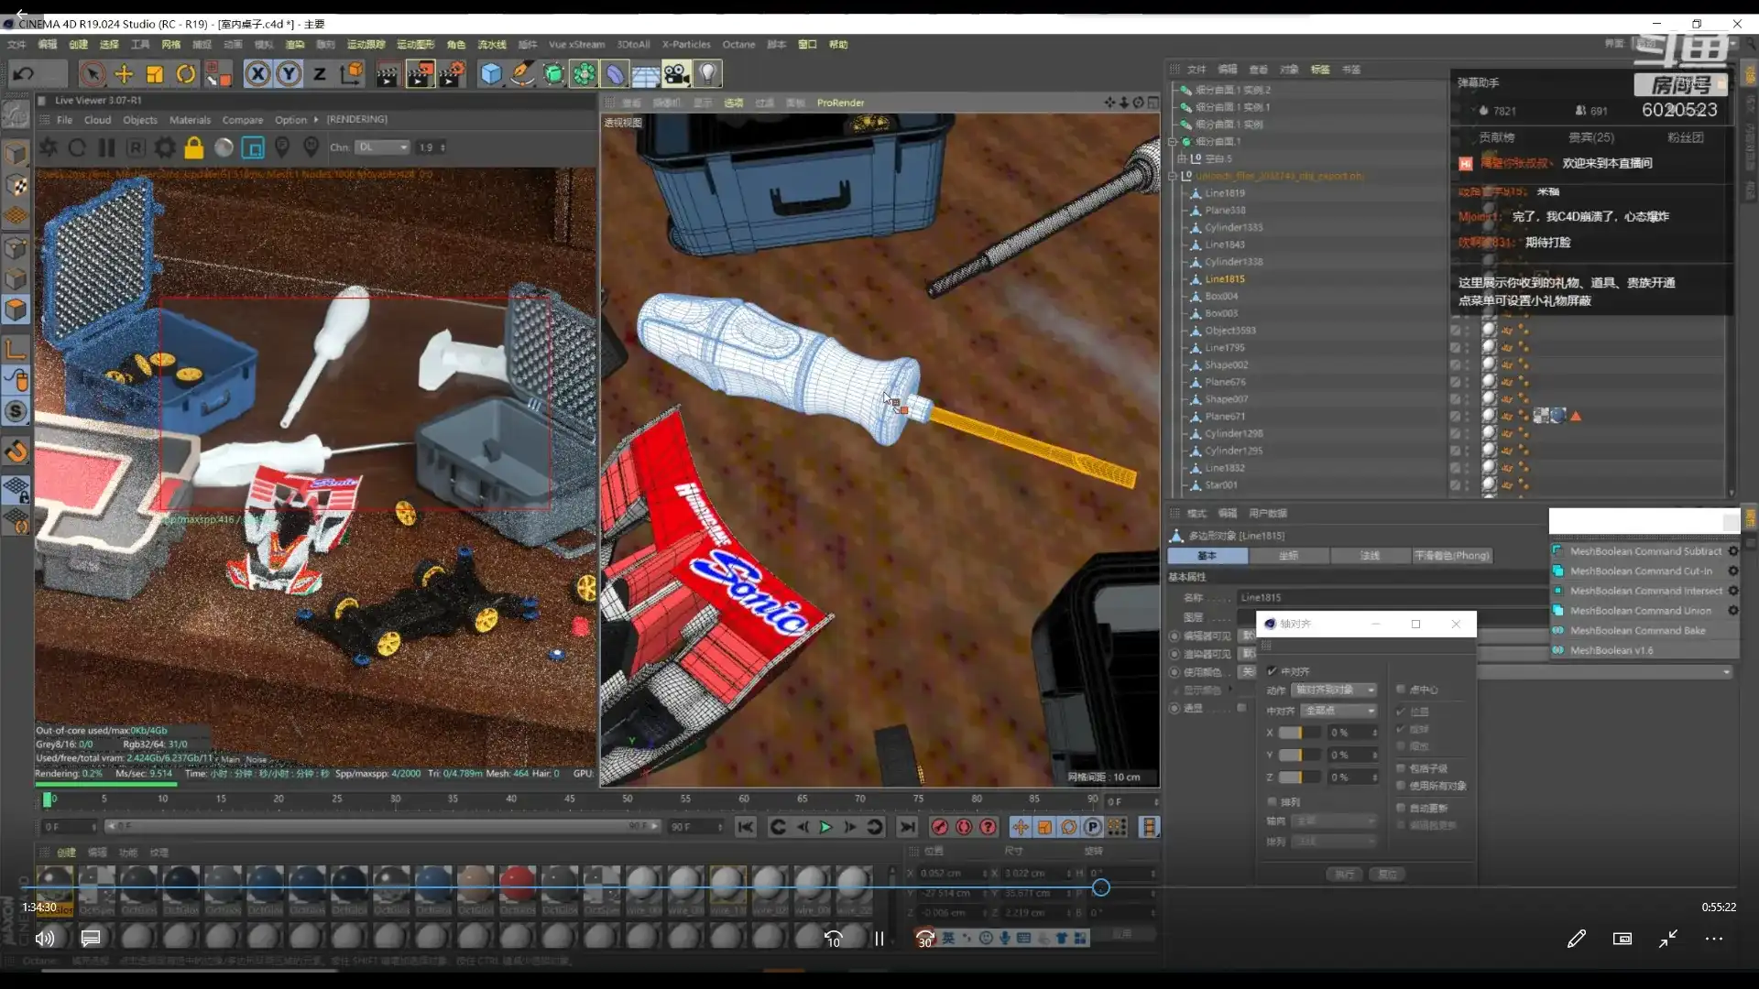Open the Materials menu in Live Viewer
This screenshot has width=1759, height=989.
190,120
